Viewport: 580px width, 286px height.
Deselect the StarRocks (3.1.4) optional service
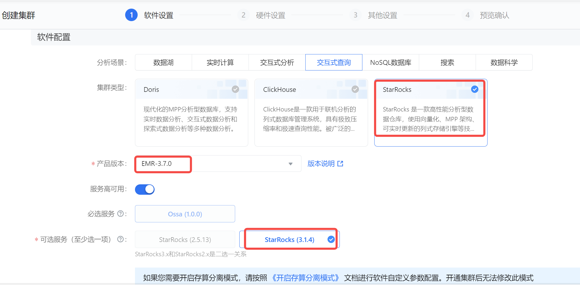point(290,239)
